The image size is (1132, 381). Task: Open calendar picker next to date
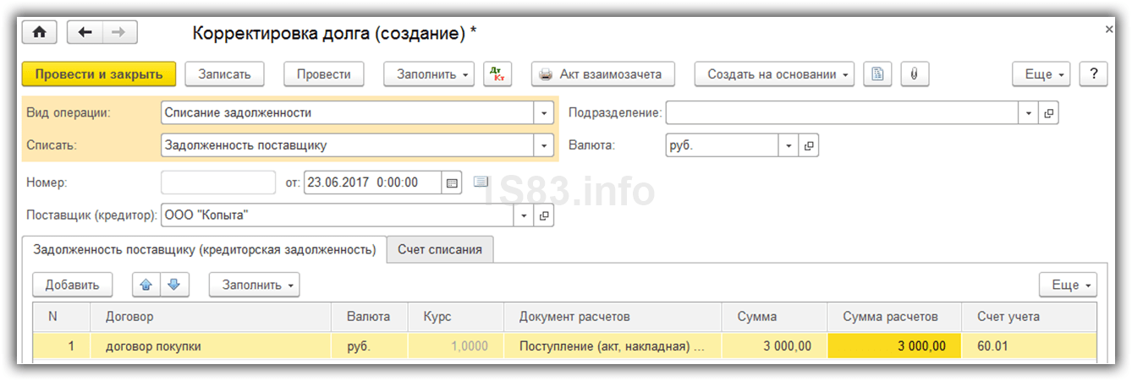pyautogui.click(x=452, y=182)
